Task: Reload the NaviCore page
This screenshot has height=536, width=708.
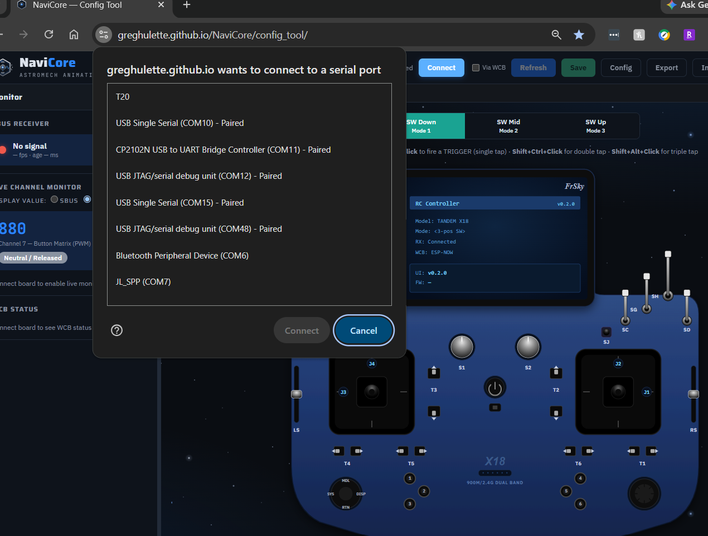Action: (49, 35)
